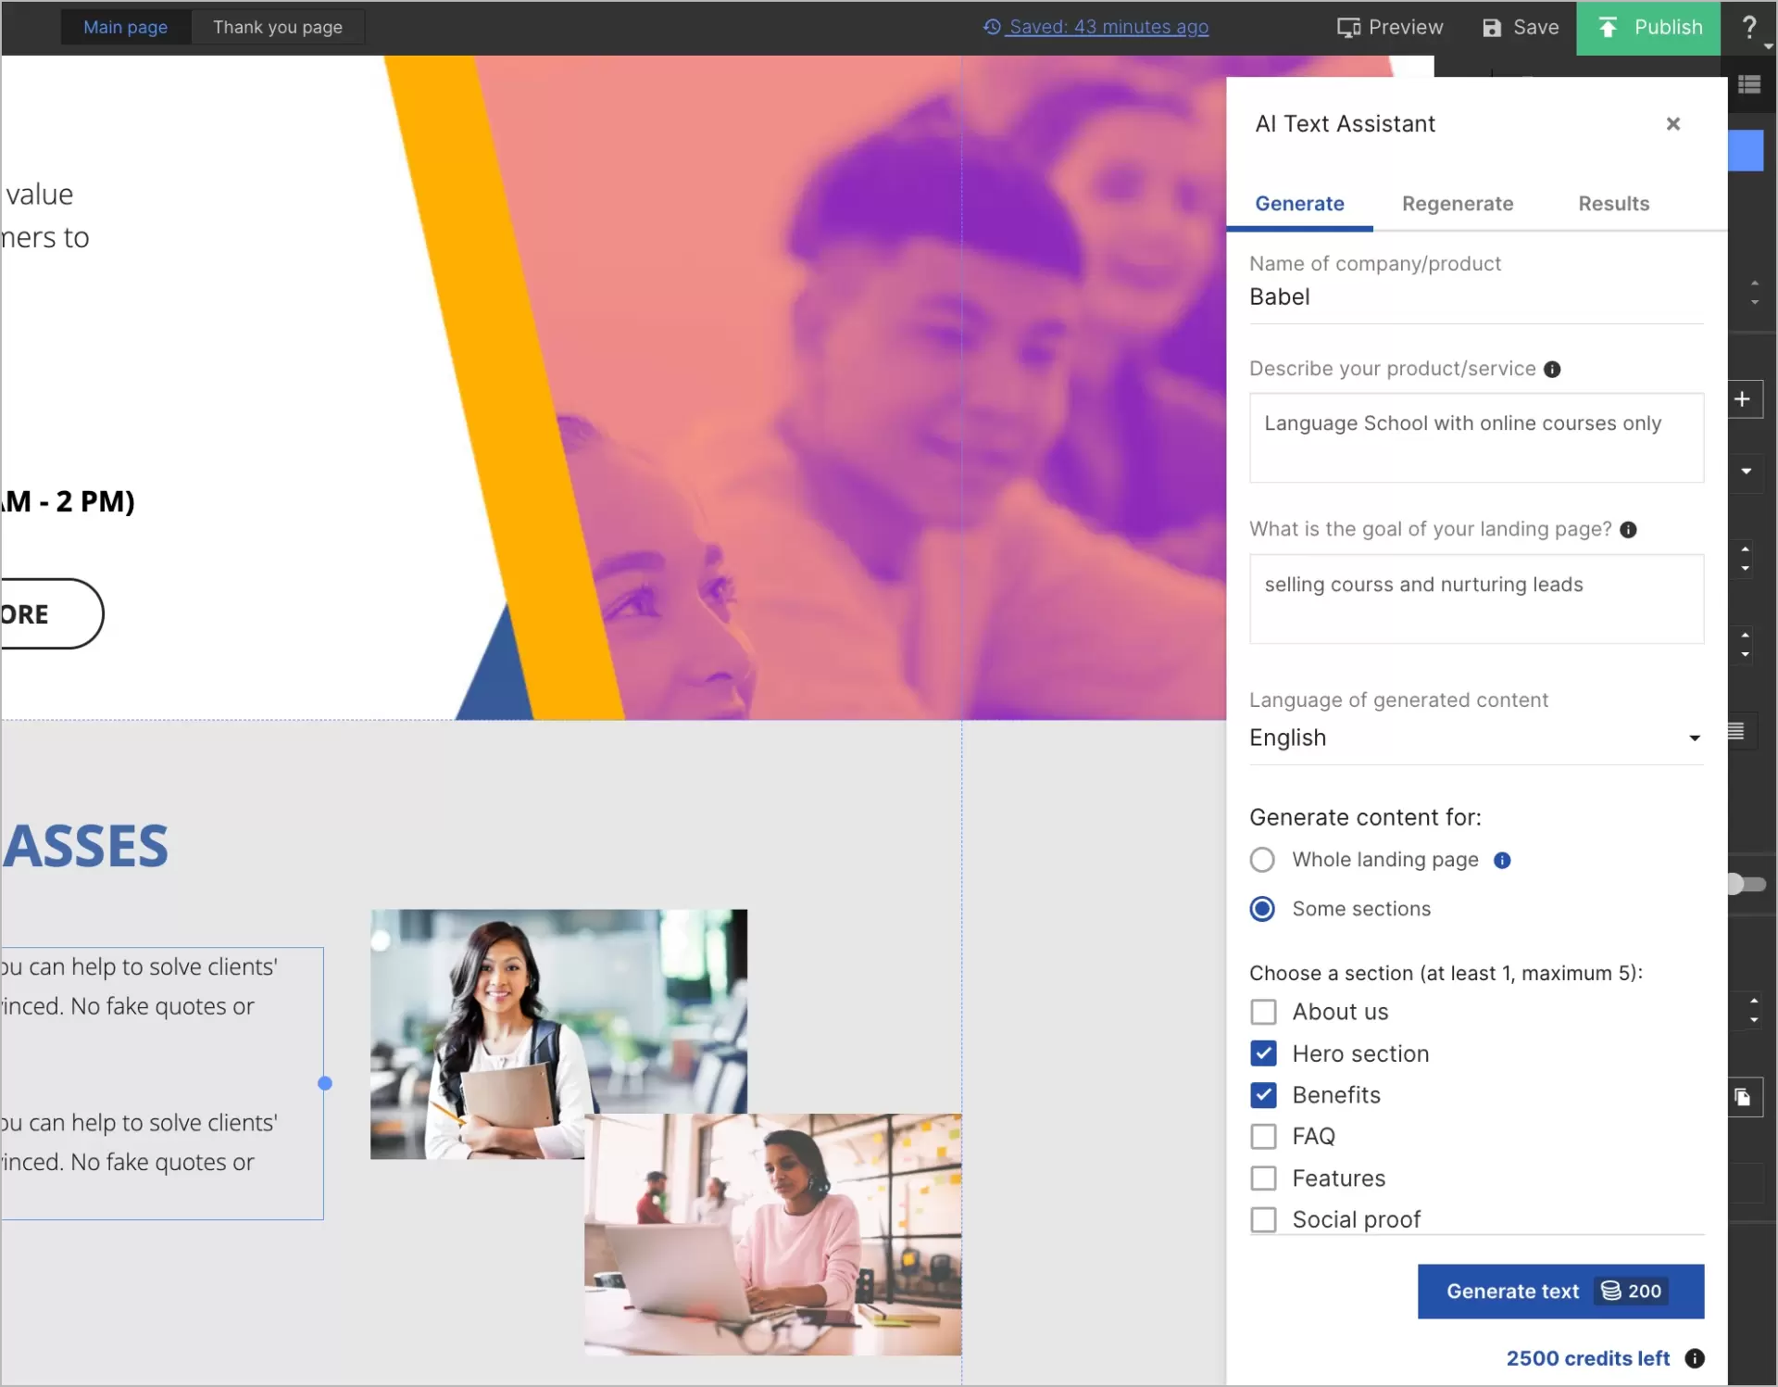Image resolution: width=1778 pixels, height=1387 pixels.
Task: Click the blue color swatch in the right sidebar
Action: pos(1747,150)
